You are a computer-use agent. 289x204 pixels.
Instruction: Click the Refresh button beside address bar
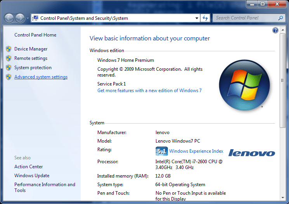[205, 18]
